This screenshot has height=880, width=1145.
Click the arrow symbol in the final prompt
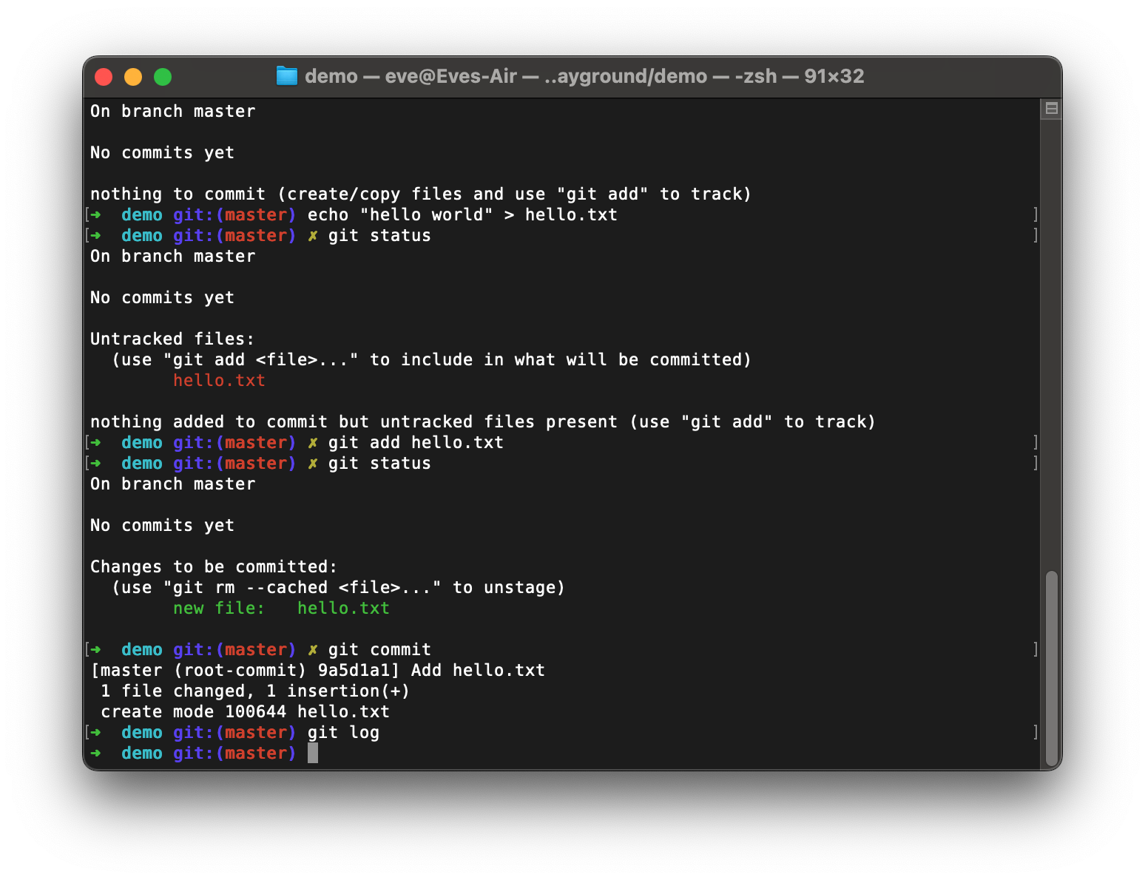point(97,753)
